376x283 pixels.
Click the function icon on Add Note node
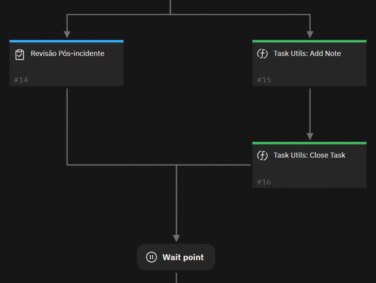pyautogui.click(x=262, y=53)
